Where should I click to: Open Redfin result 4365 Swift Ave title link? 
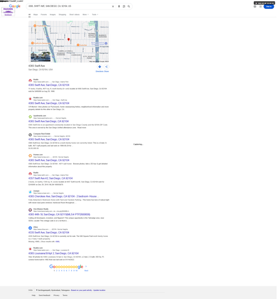coord(49,85)
